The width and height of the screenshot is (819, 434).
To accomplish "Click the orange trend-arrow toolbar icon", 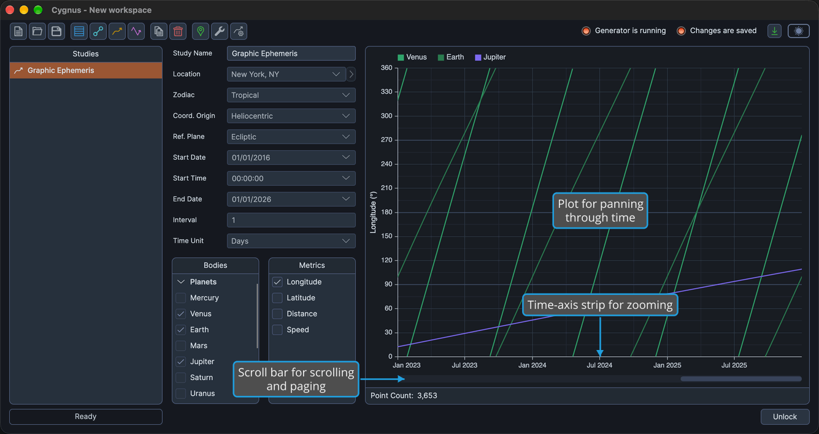I will (117, 31).
